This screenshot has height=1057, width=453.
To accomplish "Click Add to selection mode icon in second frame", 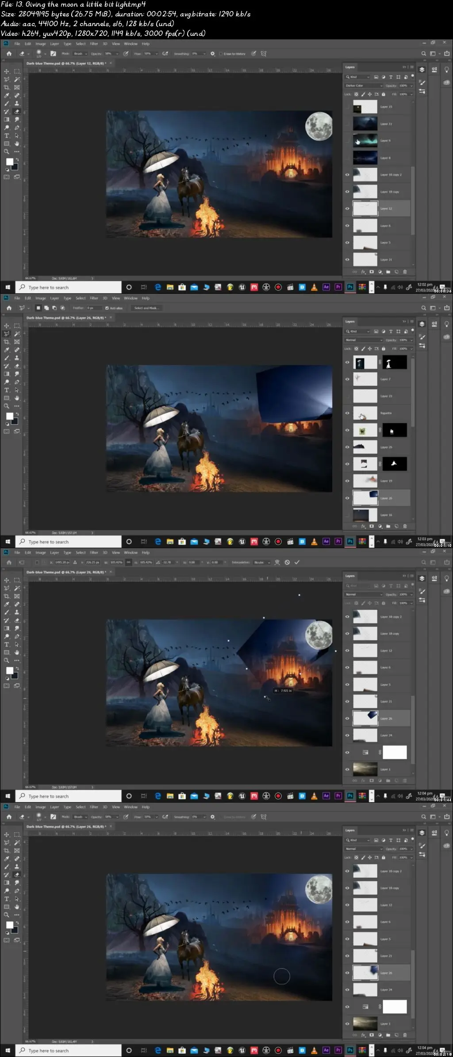I will tap(46, 308).
